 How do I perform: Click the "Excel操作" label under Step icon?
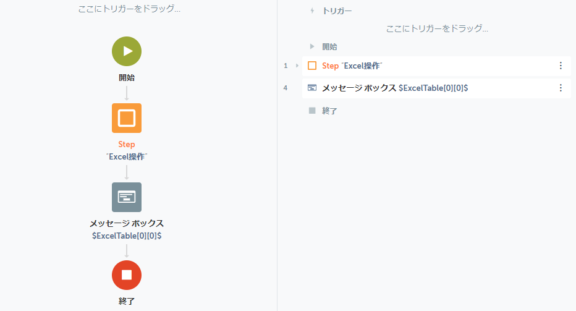coord(126,156)
